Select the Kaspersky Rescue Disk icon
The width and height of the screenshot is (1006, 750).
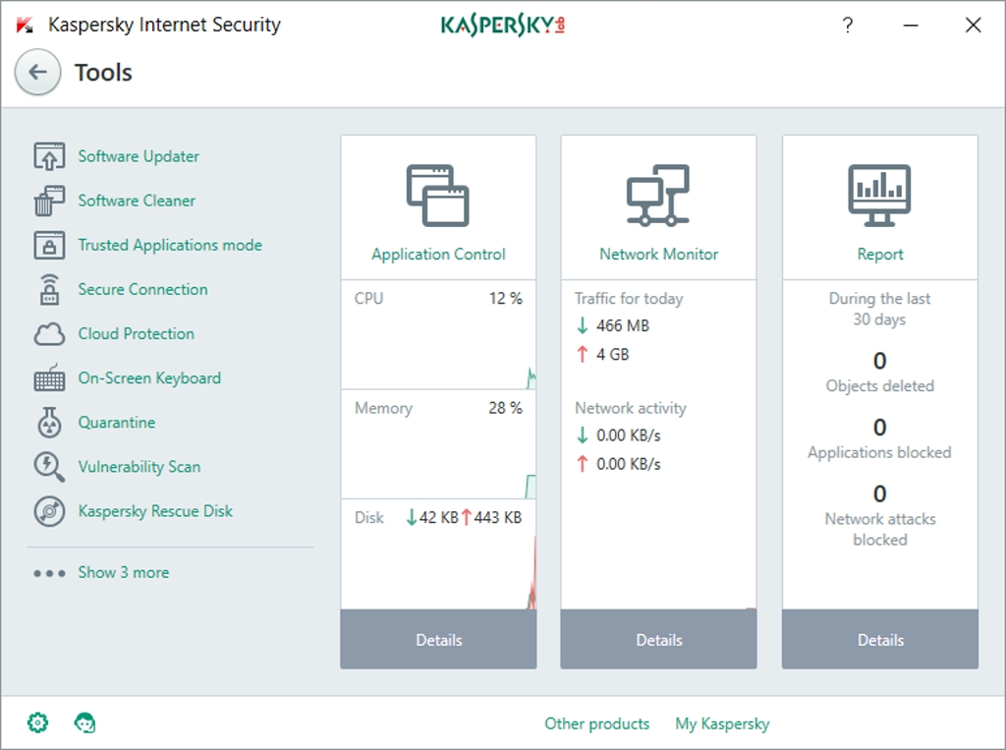coord(49,511)
